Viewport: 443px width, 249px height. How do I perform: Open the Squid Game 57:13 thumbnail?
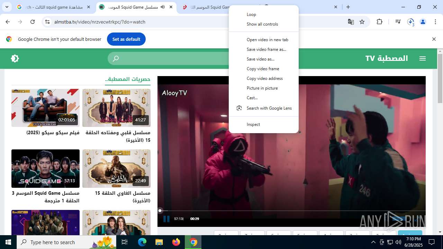click(x=45, y=168)
